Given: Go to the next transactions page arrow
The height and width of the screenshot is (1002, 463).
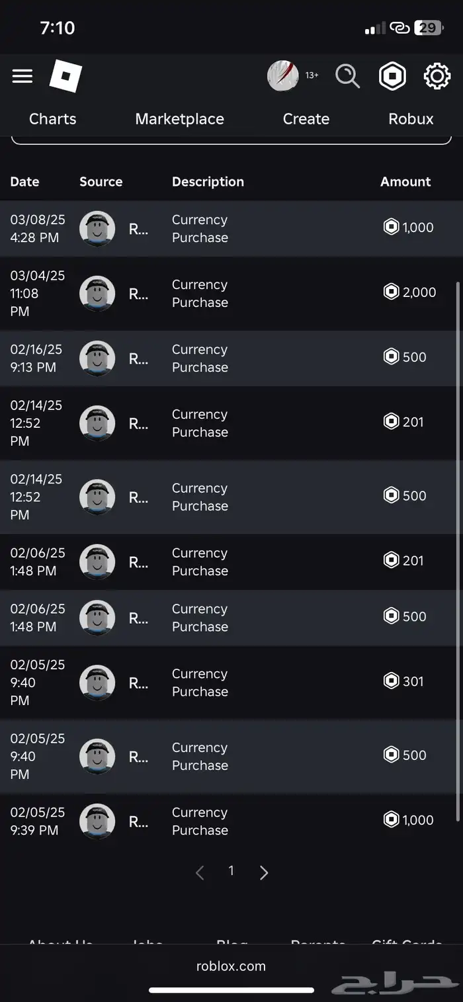Looking at the screenshot, I should point(264,873).
